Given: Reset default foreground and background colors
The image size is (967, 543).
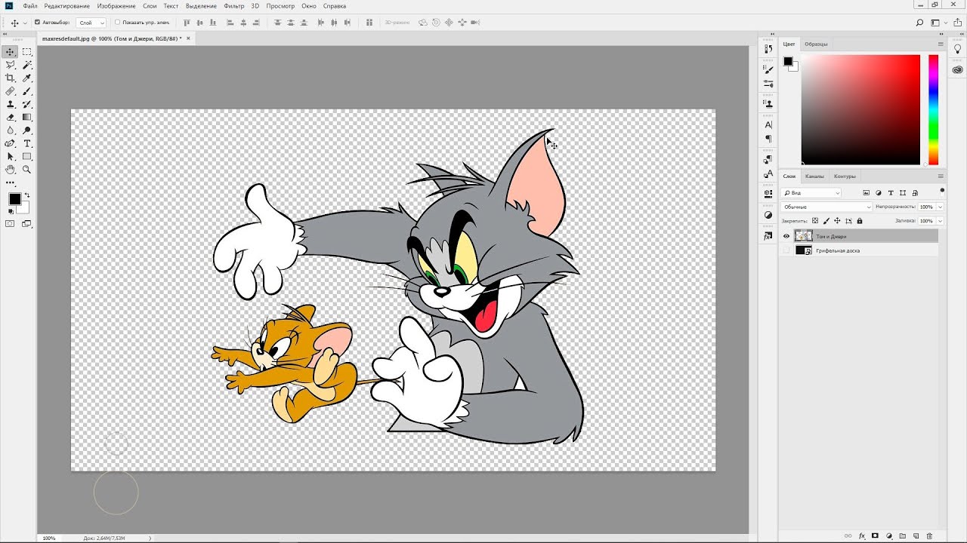Looking at the screenshot, I should [x=11, y=212].
